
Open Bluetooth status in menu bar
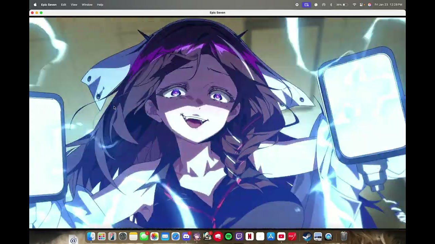tap(331, 5)
